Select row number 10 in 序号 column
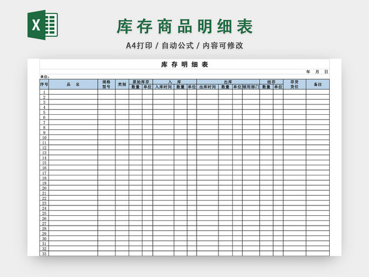 (44, 137)
